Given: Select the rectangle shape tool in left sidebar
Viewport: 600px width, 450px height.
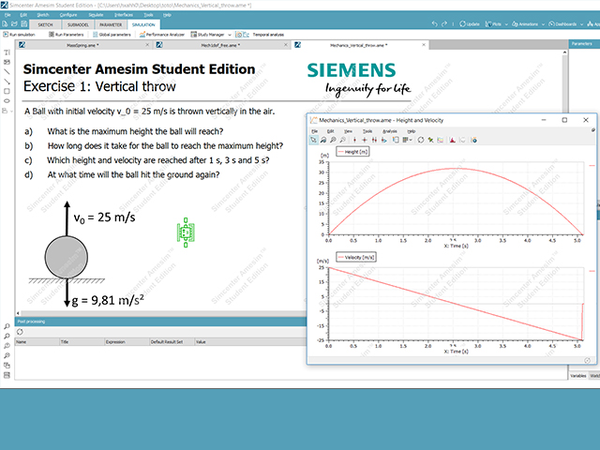Looking at the screenshot, I should (x=7, y=91).
